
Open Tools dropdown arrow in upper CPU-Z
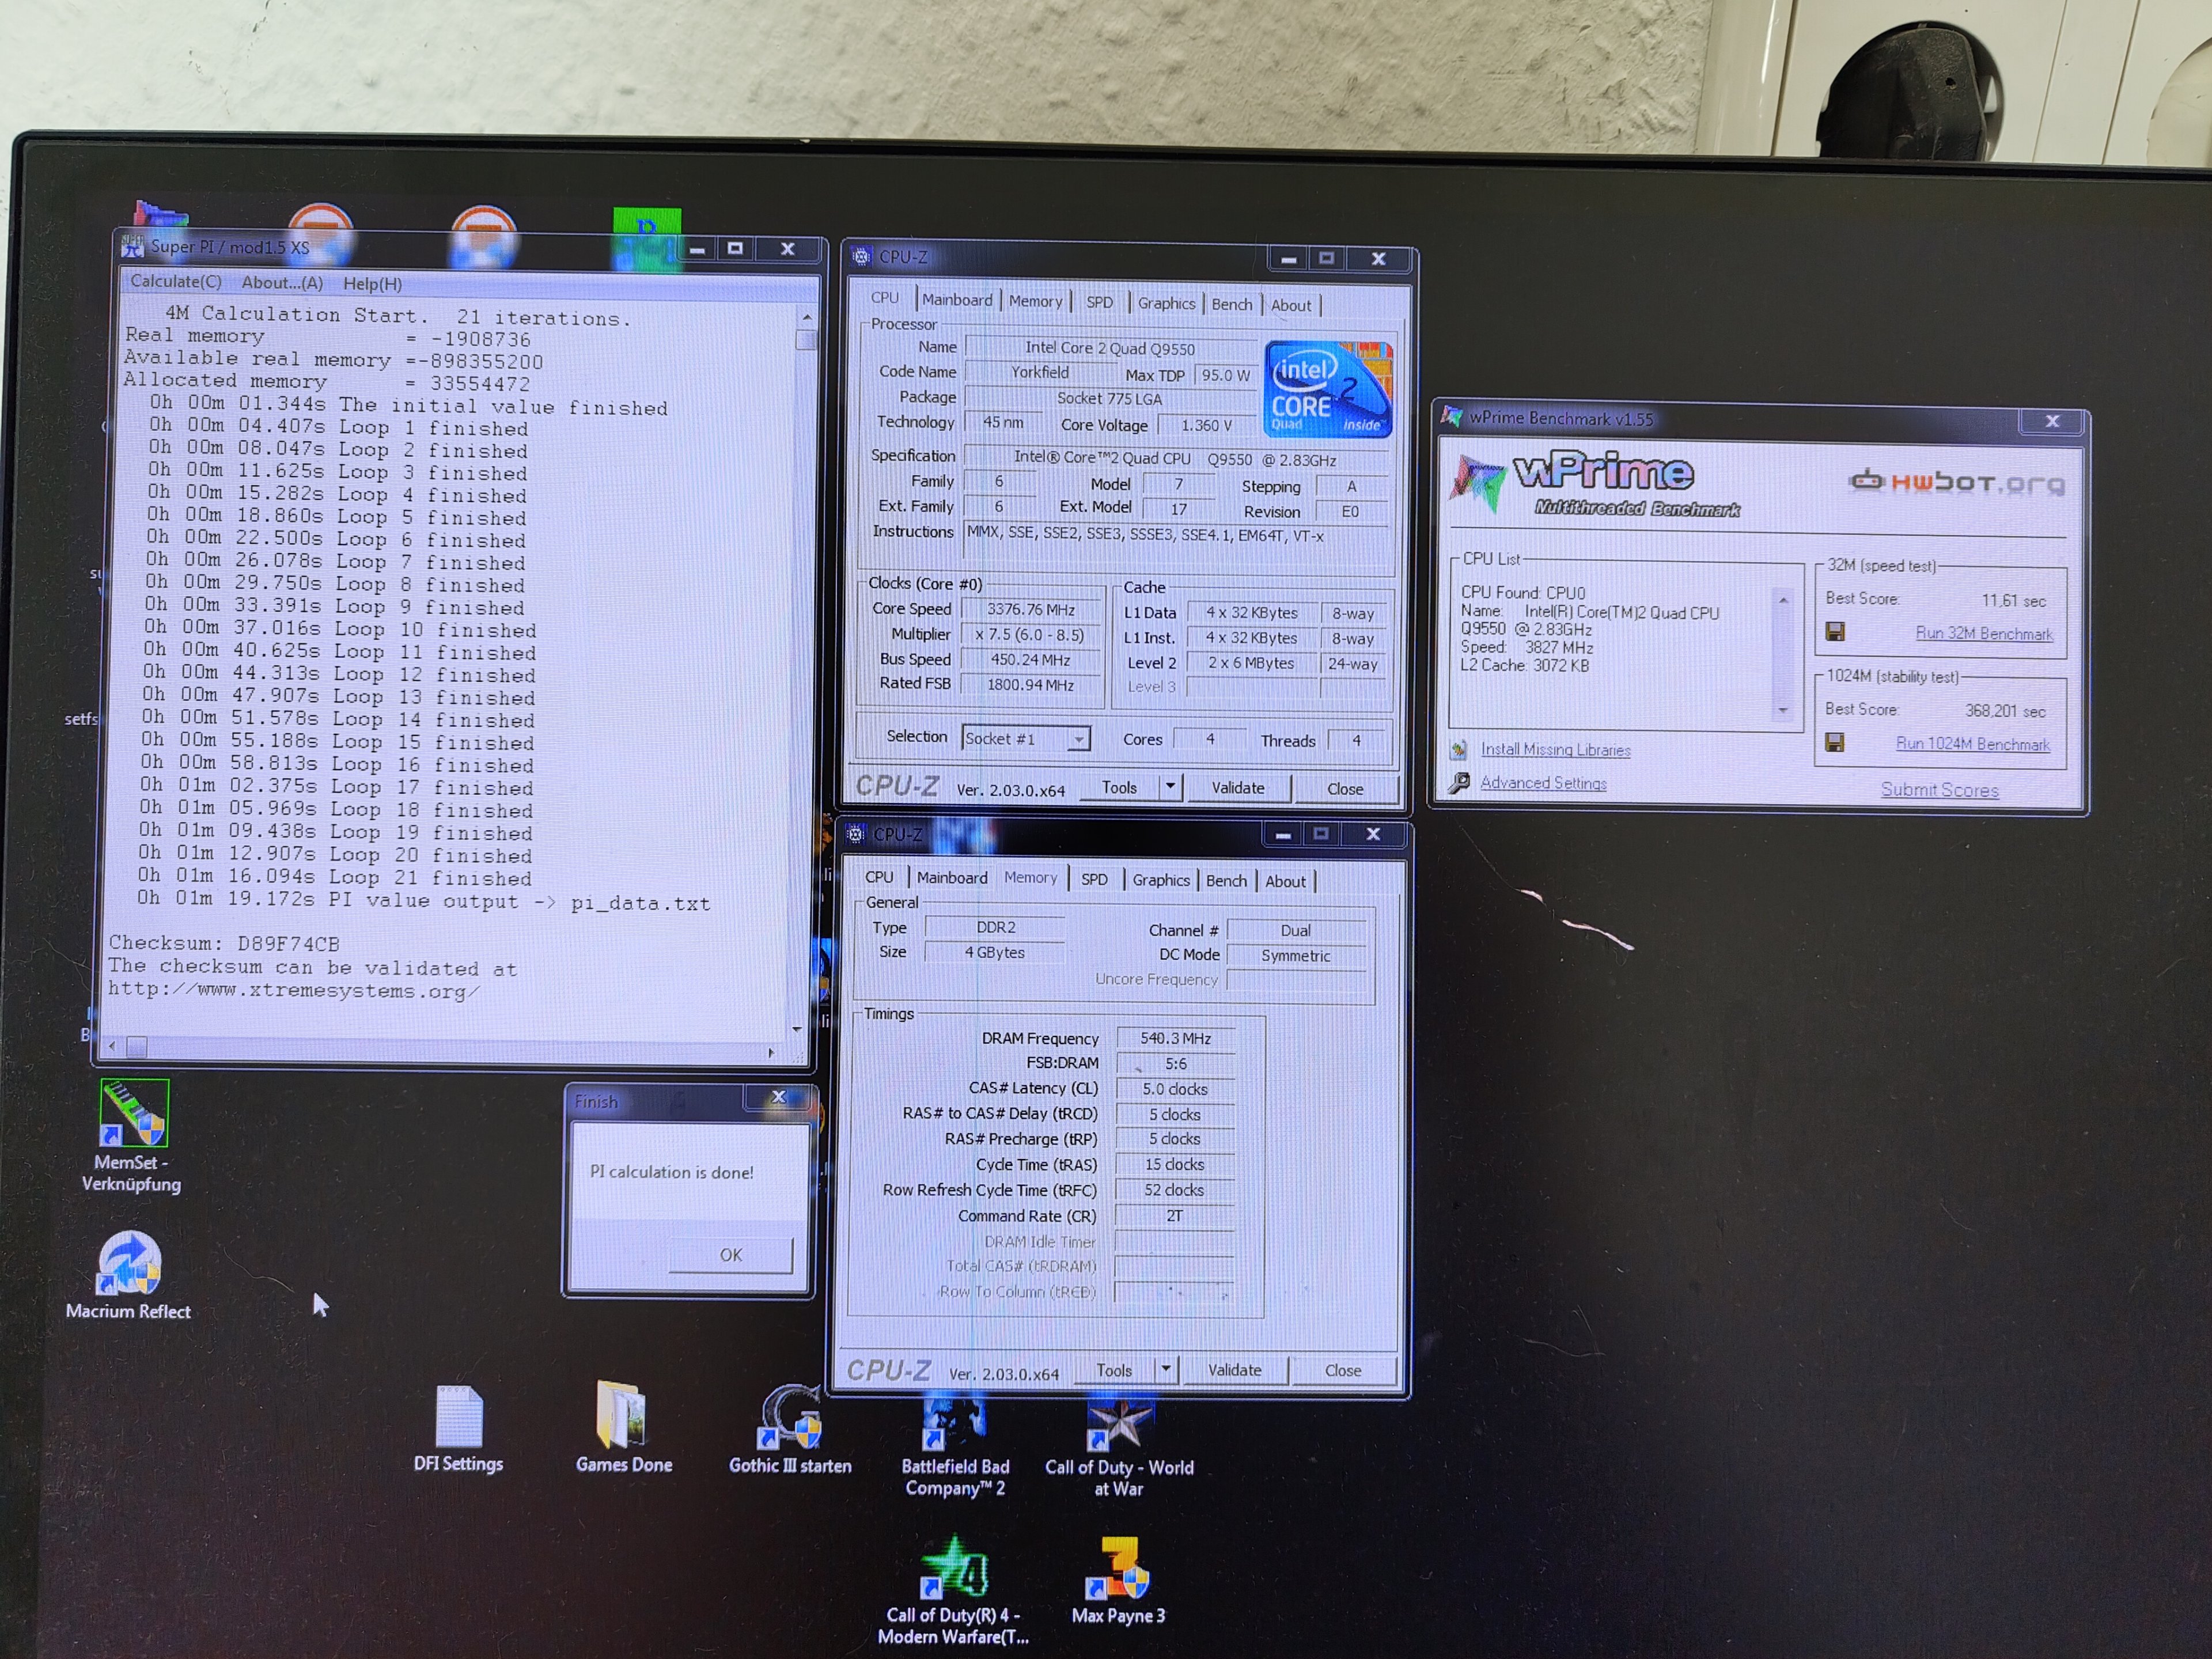[x=1170, y=788]
